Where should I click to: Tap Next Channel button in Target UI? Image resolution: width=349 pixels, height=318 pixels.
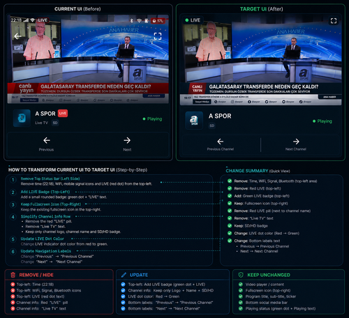click(x=296, y=144)
